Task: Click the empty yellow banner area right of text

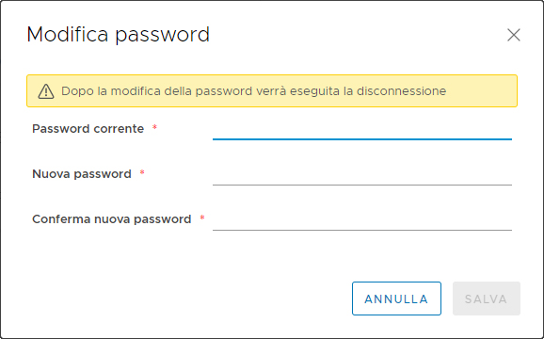Action: tap(481, 91)
